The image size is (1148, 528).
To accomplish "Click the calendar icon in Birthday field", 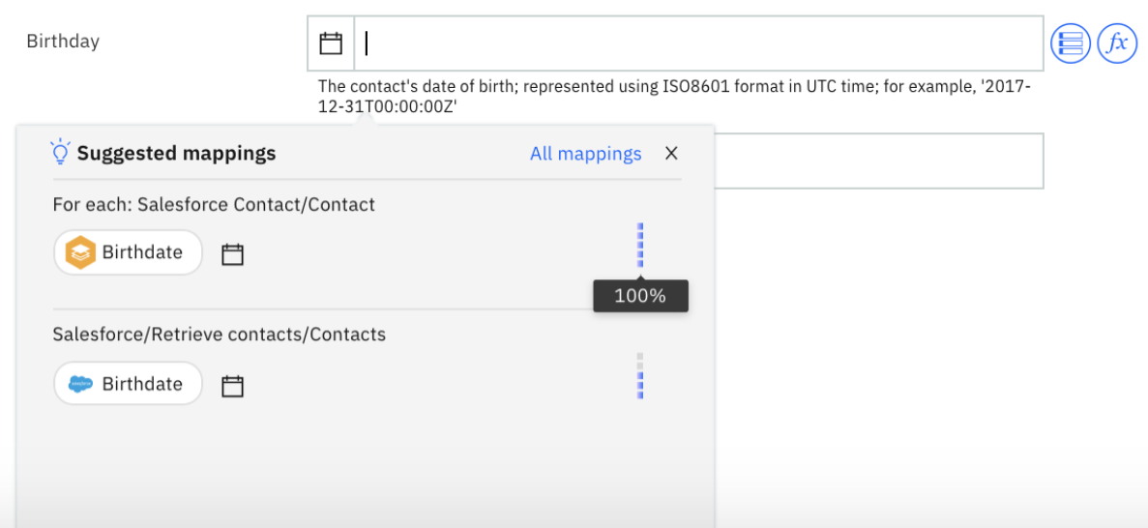I will [x=331, y=44].
